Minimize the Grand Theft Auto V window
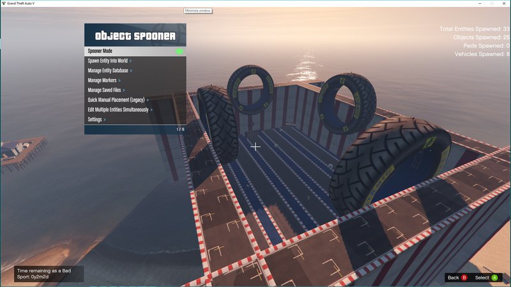511x287 pixels. pos(480,3)
